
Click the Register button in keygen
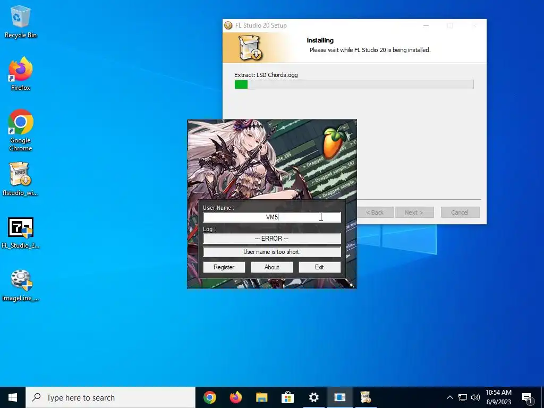[x=224, y=267]
